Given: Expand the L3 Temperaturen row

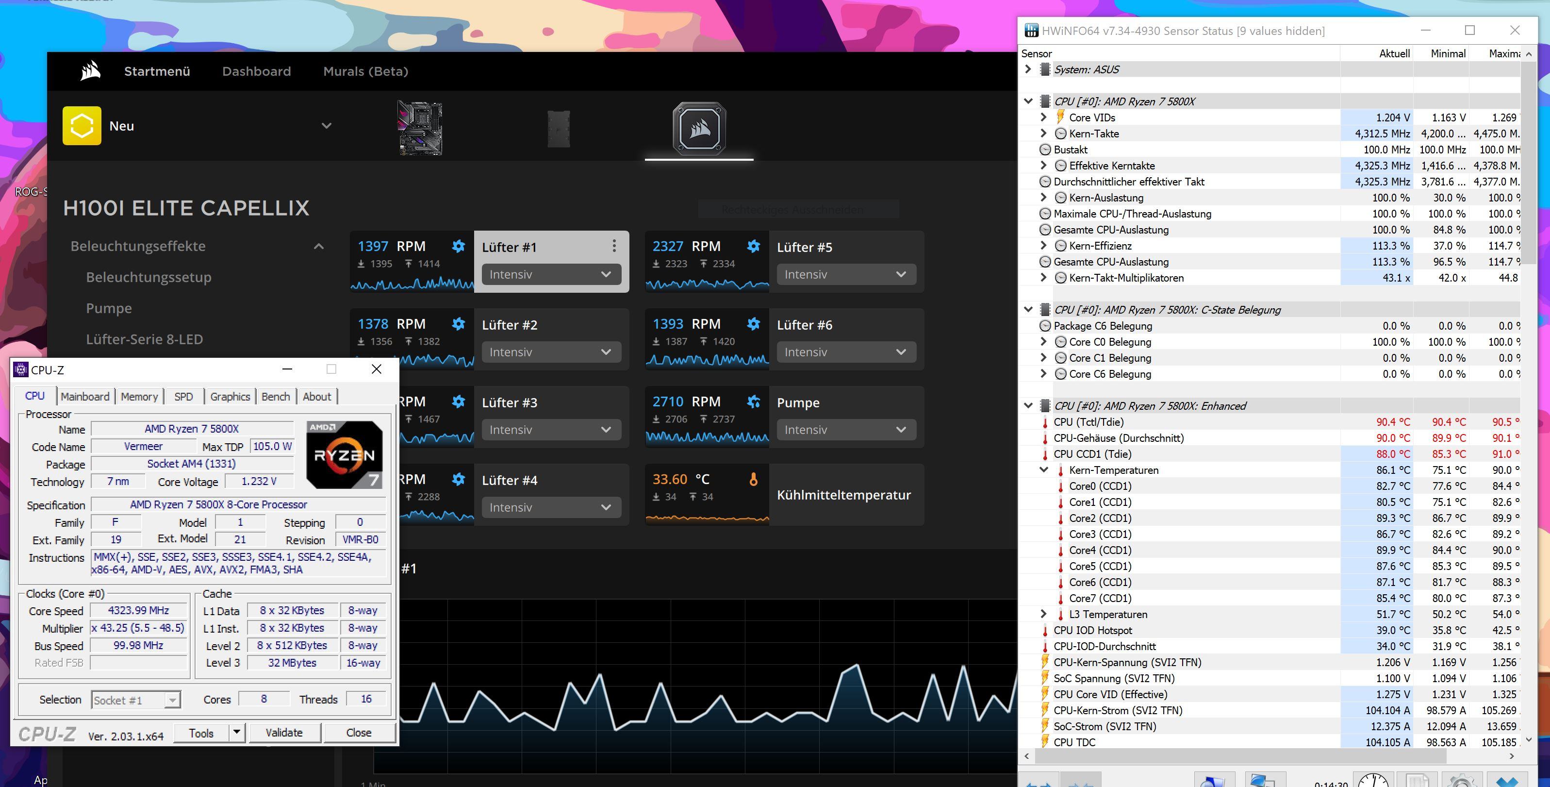Looking at the screenshot, I should tap(1043, 614).
